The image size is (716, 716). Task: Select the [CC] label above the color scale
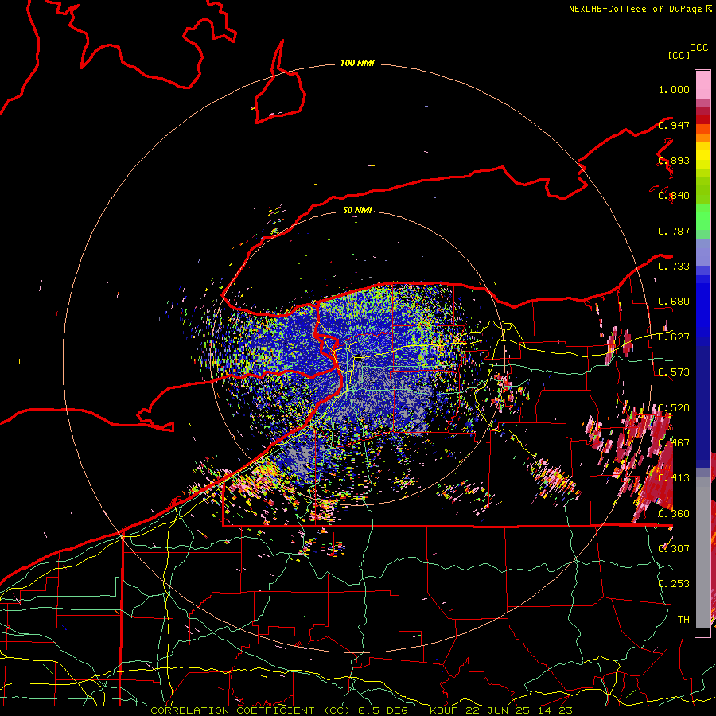coord(679,55)
